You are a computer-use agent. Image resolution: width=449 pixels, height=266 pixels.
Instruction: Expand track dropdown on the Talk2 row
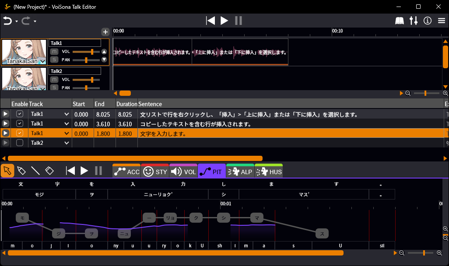67,143
